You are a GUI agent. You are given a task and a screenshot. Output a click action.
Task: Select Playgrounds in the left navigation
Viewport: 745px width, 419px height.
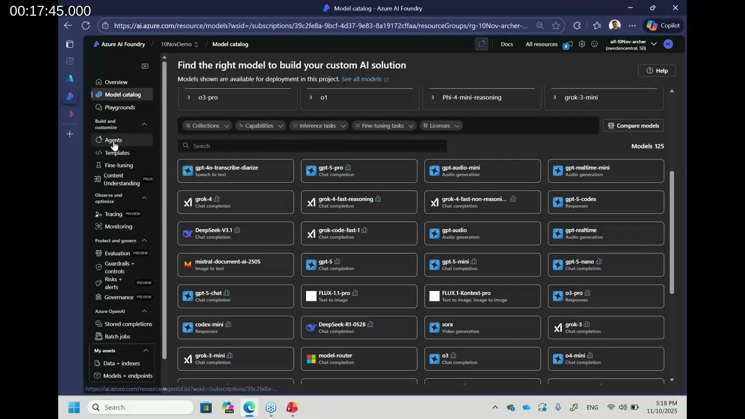click(x=119, y=107)
